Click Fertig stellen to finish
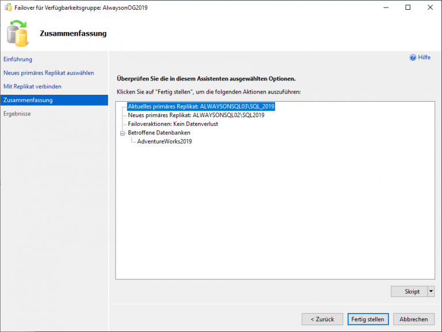Viewport: 442px width, 332px height. point(368,319)
